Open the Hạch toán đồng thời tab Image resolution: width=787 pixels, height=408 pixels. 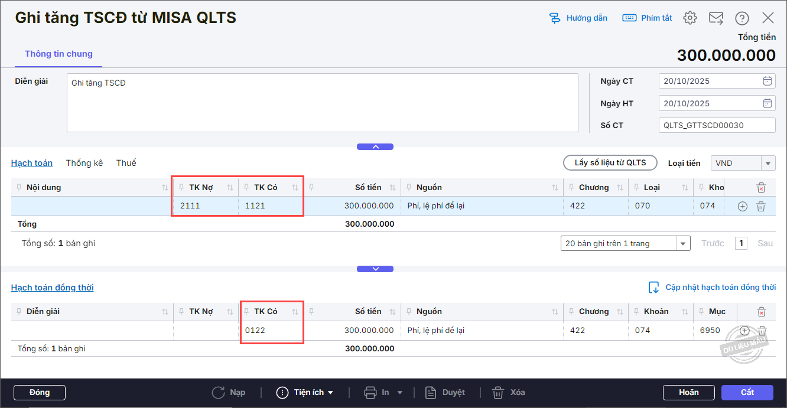(x=53, y=288)
